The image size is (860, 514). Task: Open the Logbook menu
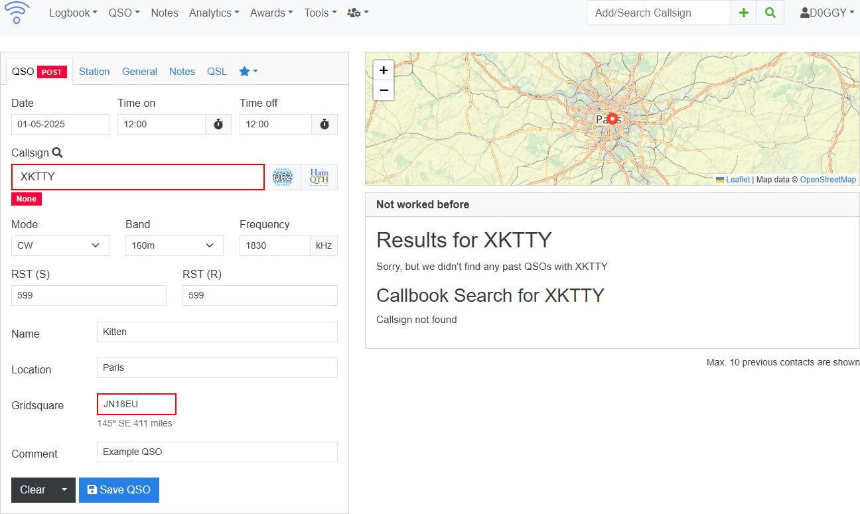point(73,13)
